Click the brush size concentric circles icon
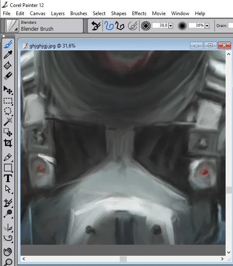 [x=146, y=26]
